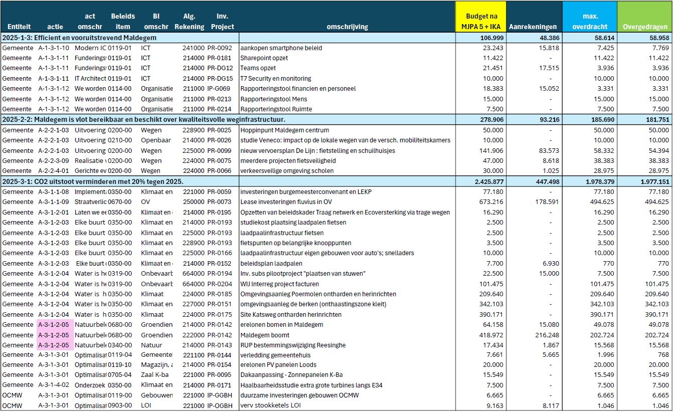Select the 'Beleids item' column header
Image resolution: width=674 pixels, height=412 pixels.
tap(123, 22)
